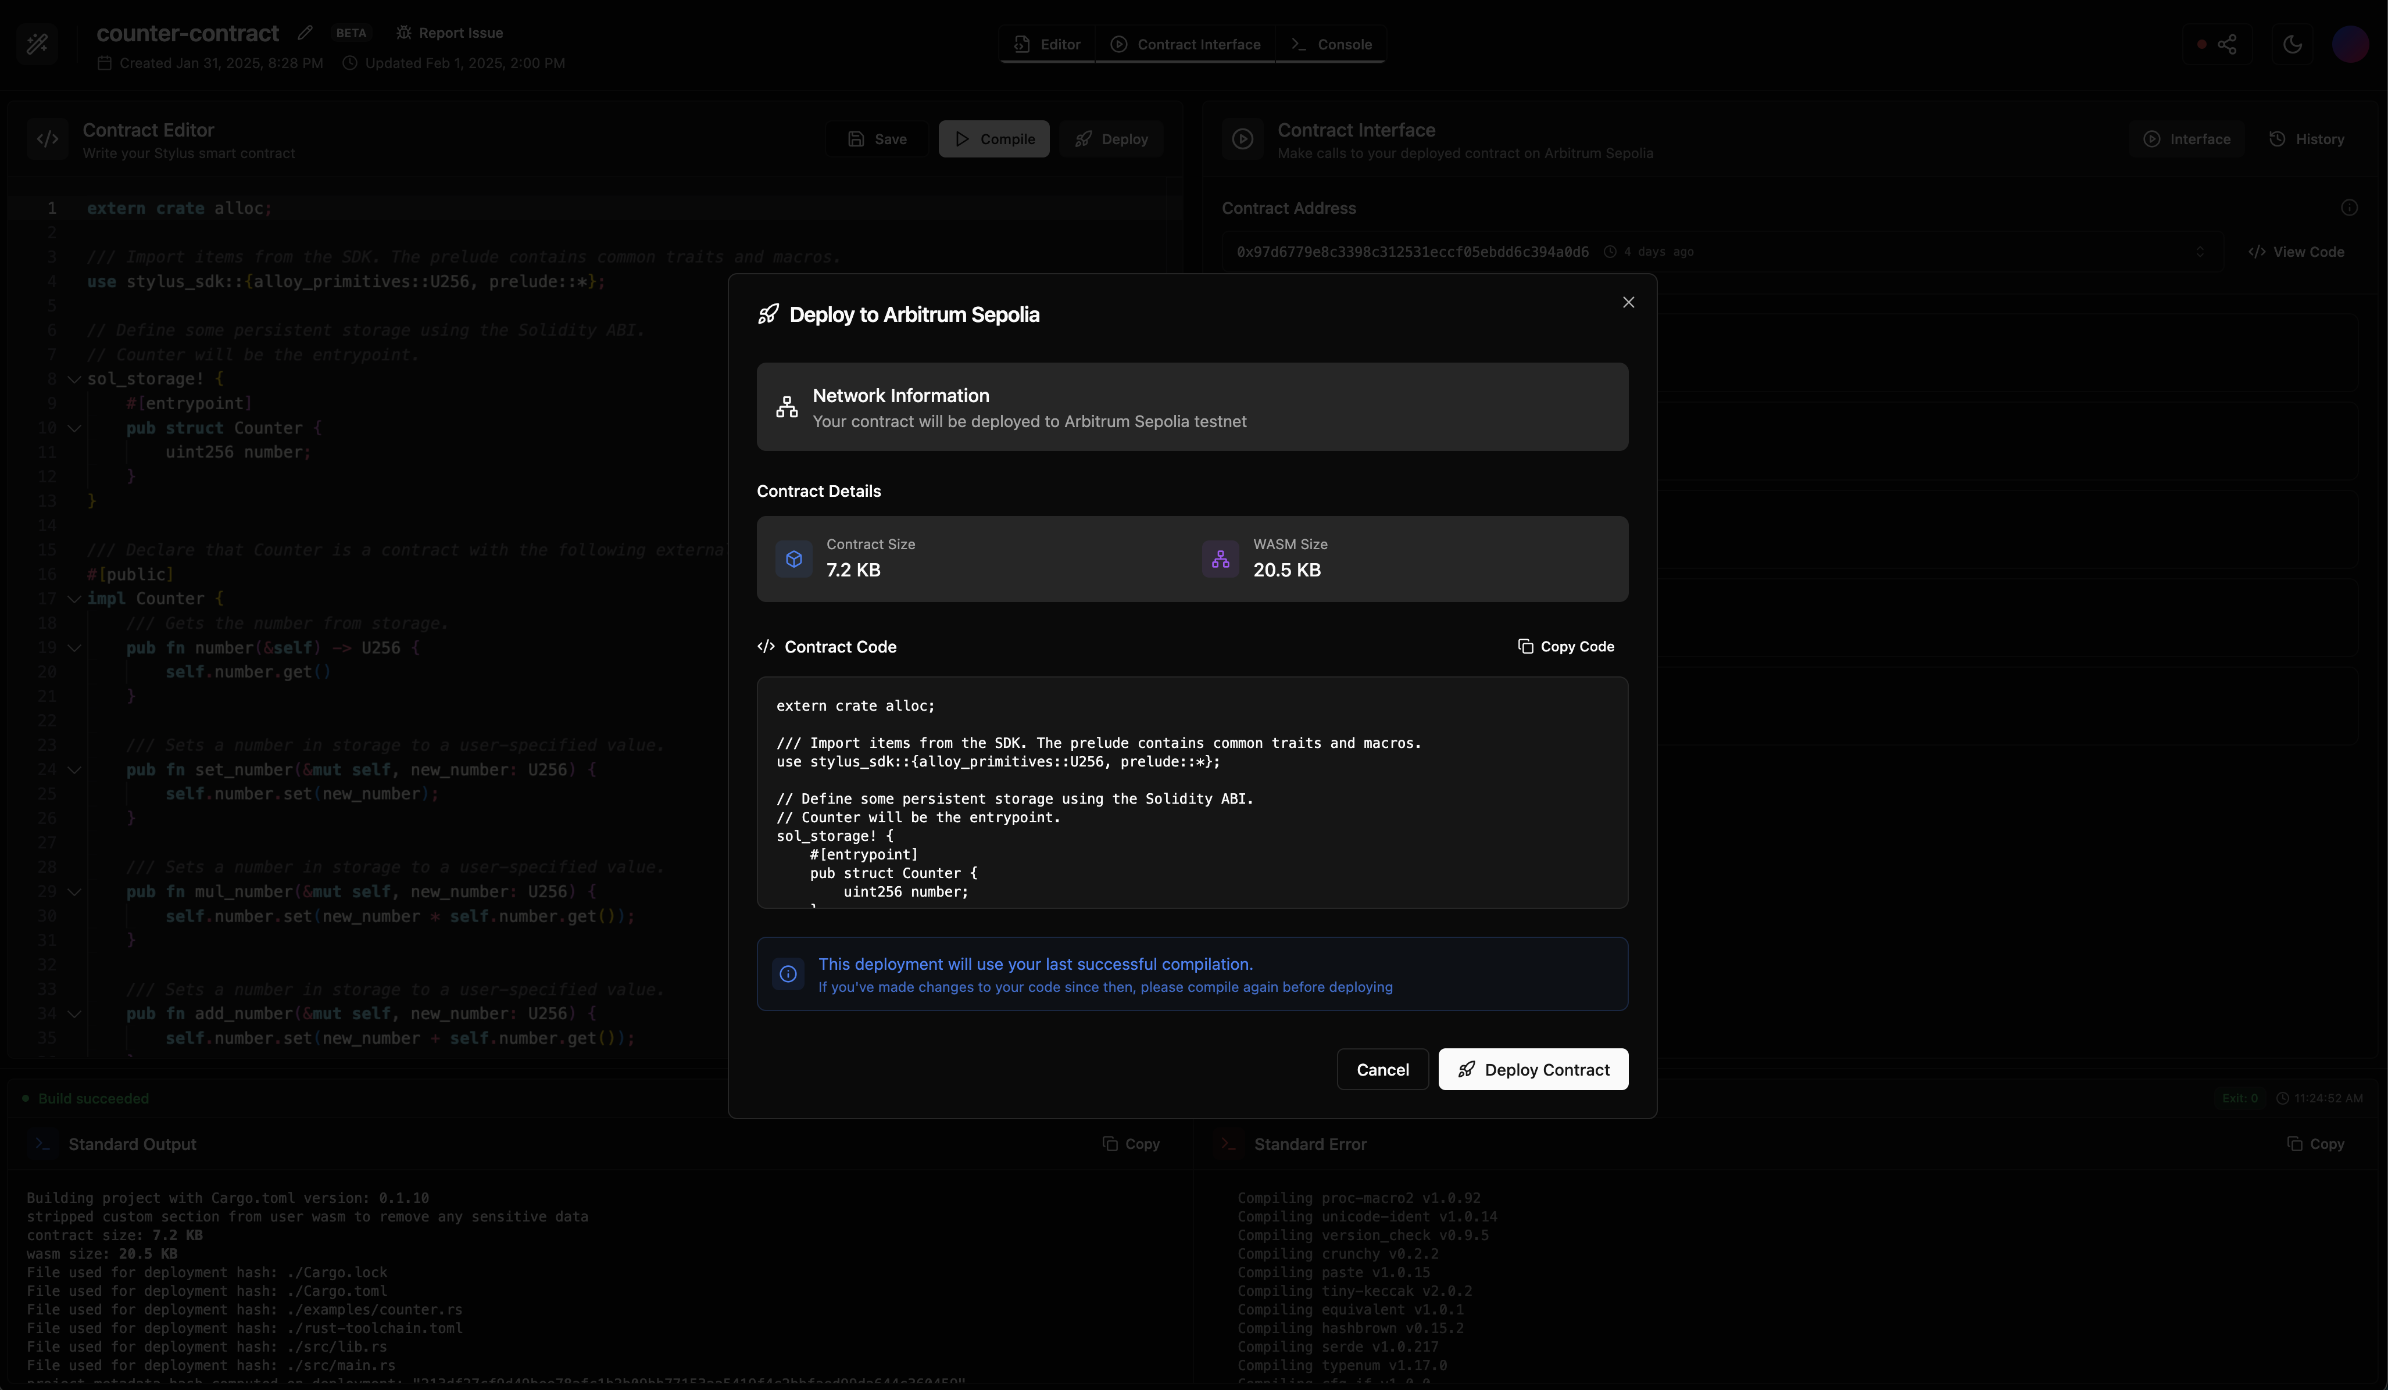Click the info icon beside Contract Address
Viewport: 2388px width, 1390px height.
click(2348, 207)
